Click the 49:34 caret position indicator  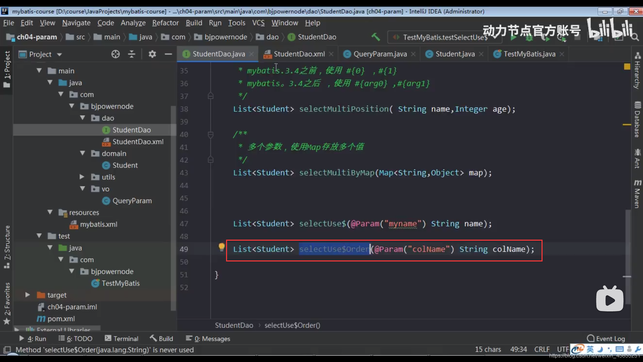(518, 349)
